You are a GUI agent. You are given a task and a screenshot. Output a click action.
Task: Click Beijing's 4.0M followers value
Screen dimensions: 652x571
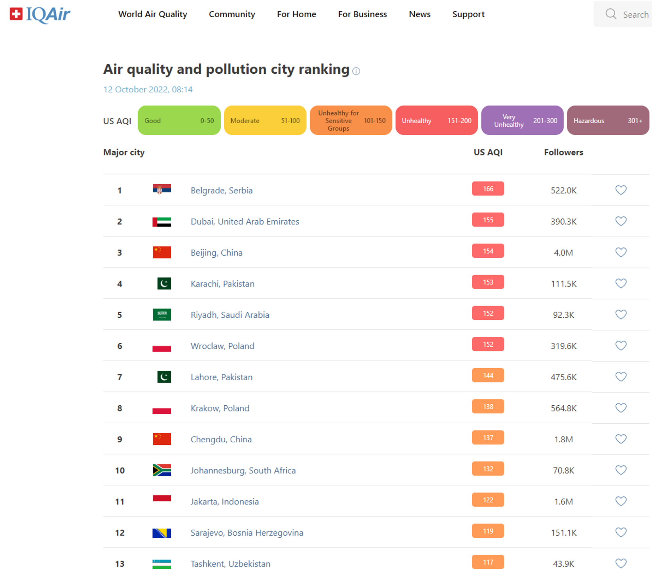[x=563, y=253]
